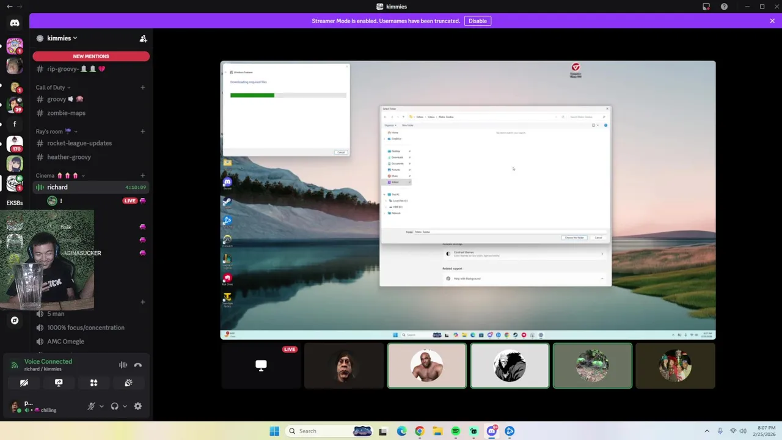Toggle the camera on
This screenshot has width=782, height=440.
[24, 383]
